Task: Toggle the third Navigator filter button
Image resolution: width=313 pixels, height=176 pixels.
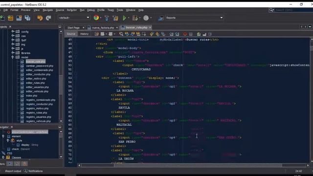Action: click(24, 164)
